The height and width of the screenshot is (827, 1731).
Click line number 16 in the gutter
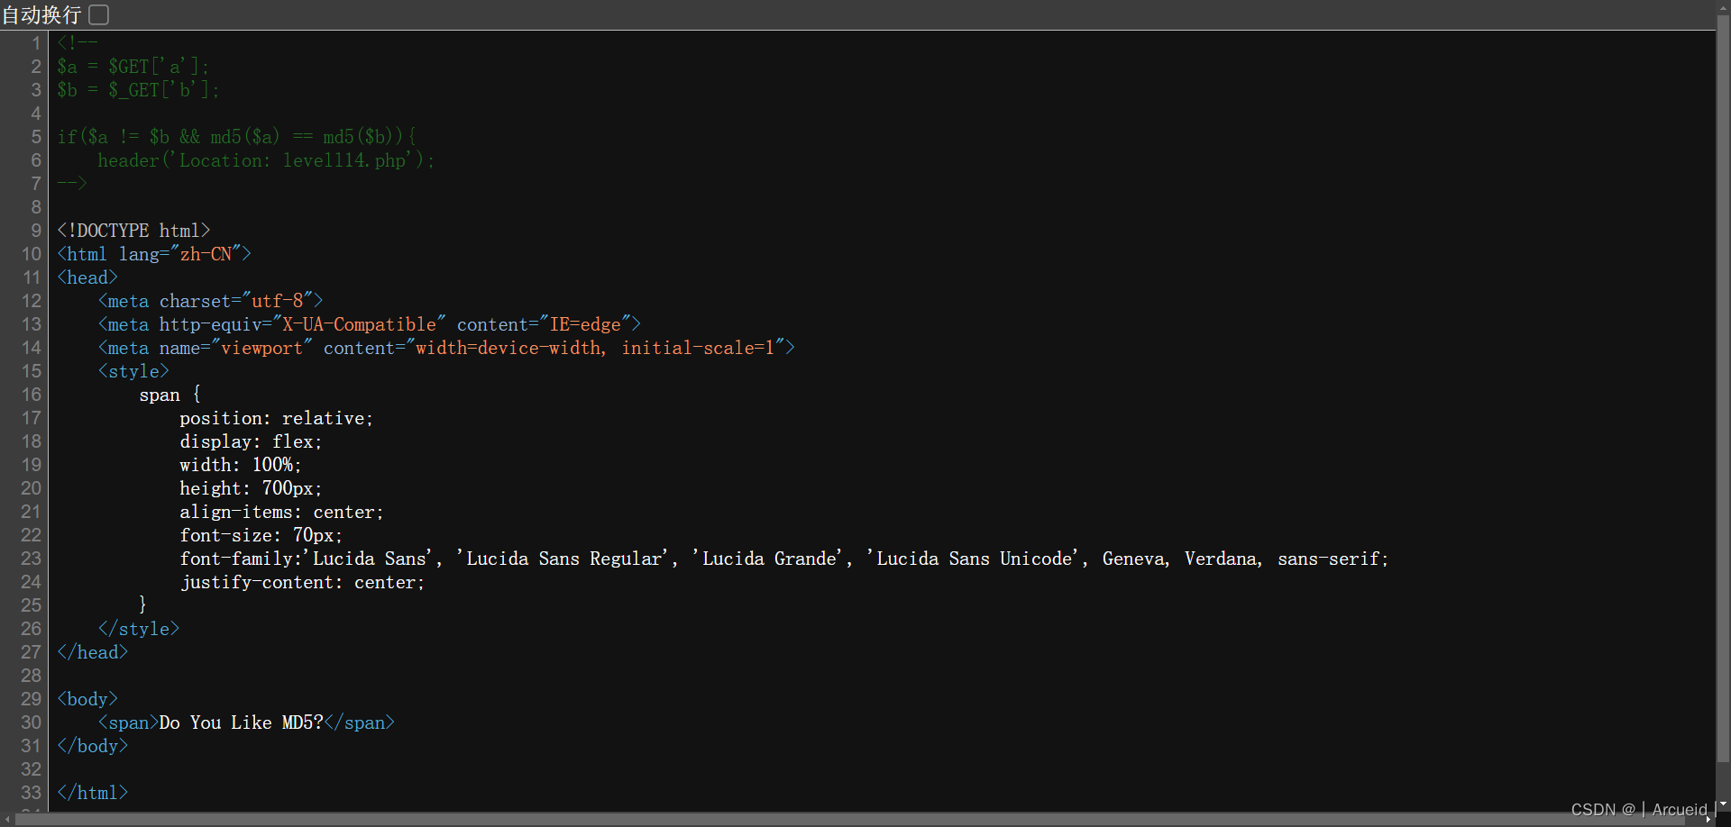[x=32, y=395]
